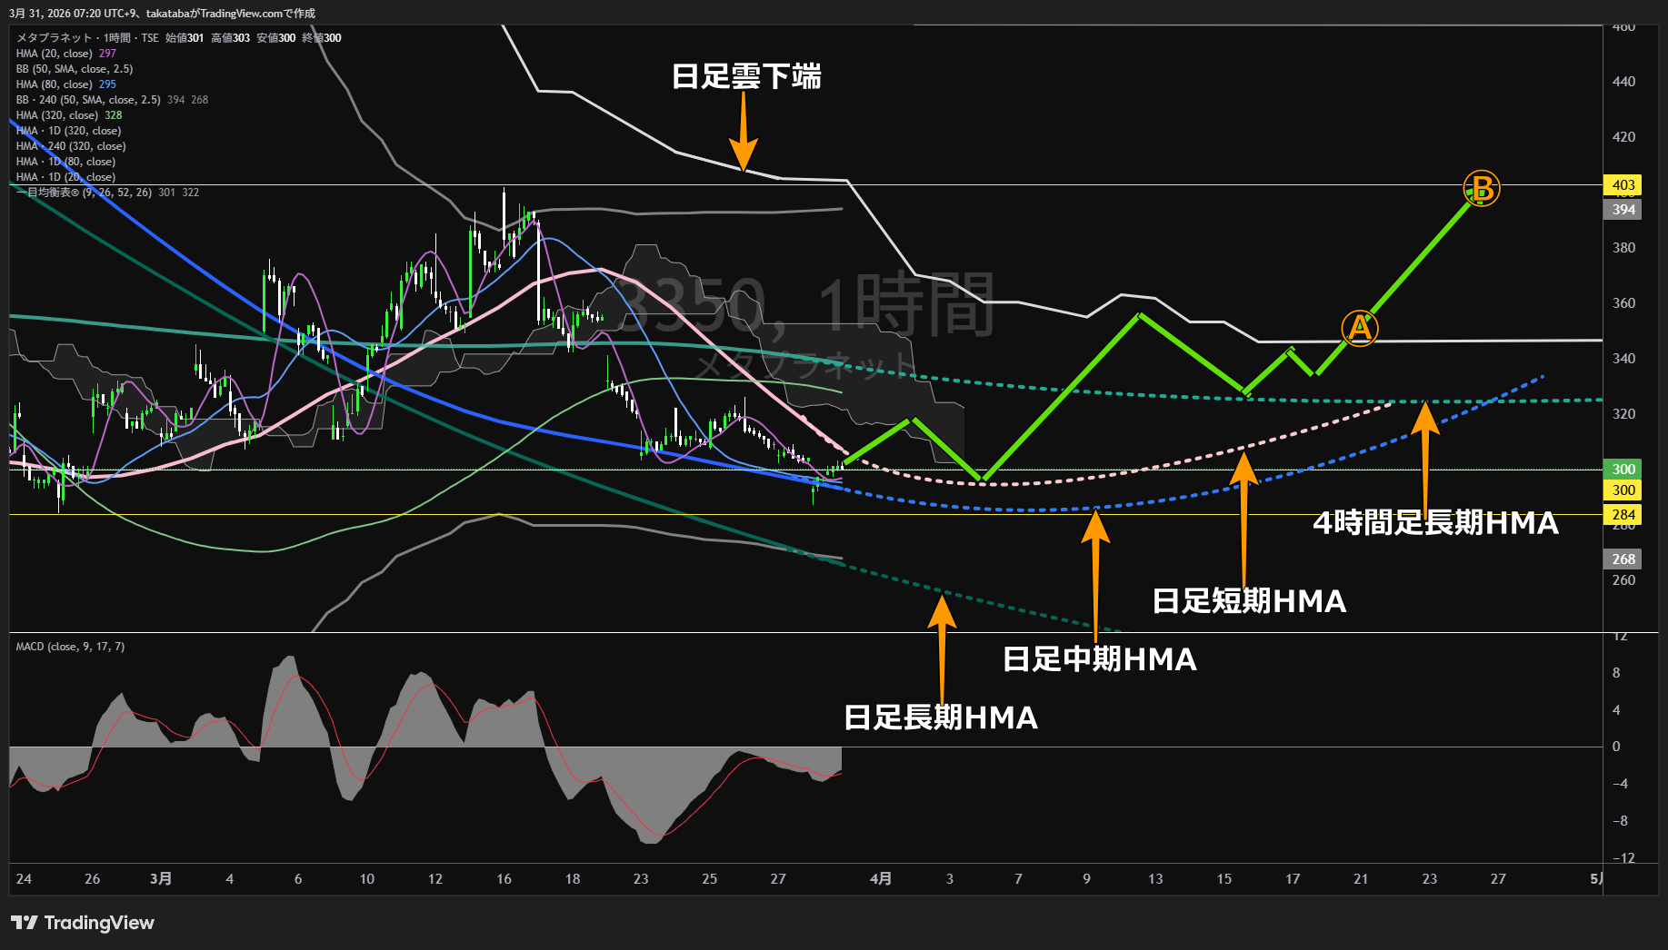The height and width of the screenshot is (950, 1668).
Task: Select the 日足中期HMA chart annotation text
Action: coord(1100,659)
